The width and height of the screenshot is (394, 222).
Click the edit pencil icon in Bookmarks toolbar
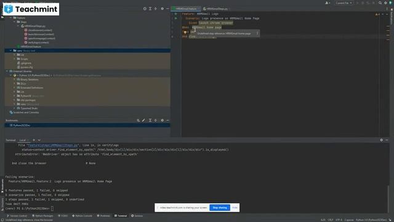[143, 120]
